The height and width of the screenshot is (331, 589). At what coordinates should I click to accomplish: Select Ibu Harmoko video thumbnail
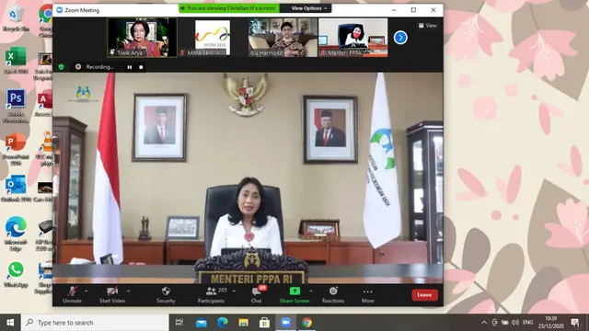coord(283,38)
